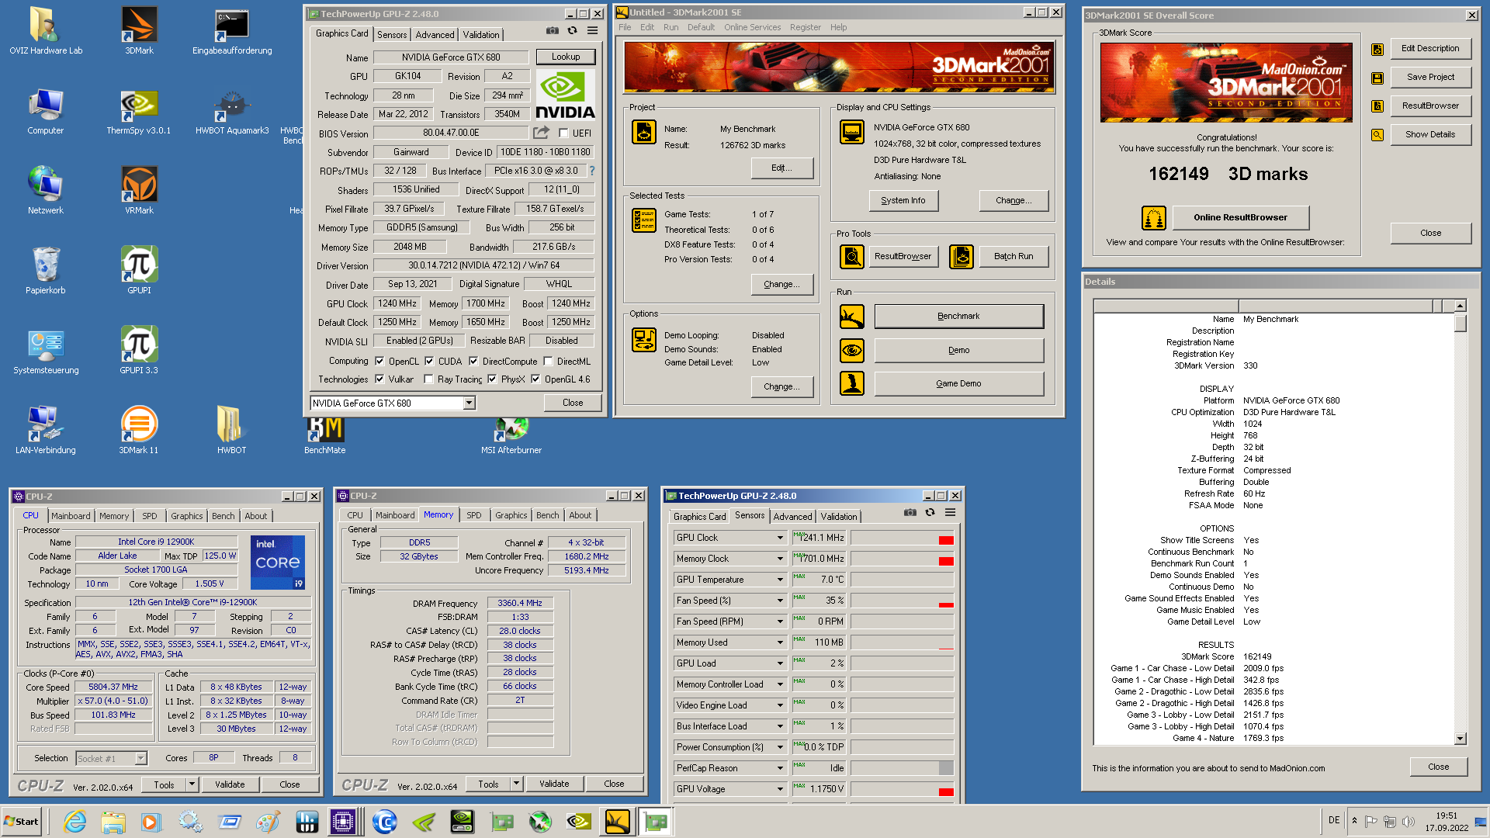
Task: Toggle the PhysX checkbox
Action: tap(492, 379)
